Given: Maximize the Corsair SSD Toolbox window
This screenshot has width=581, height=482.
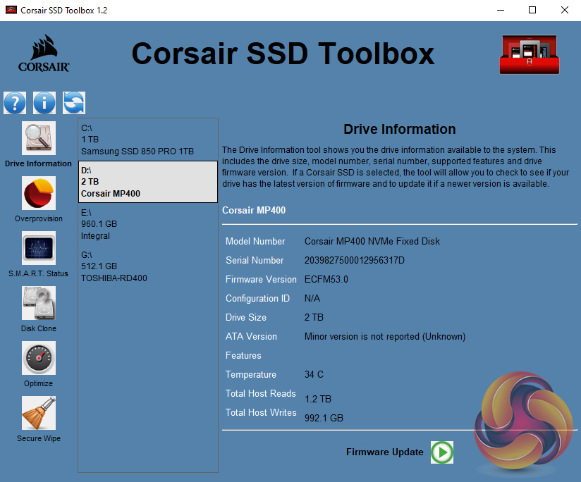Looking at the screenshot, I should coord(532,11).
